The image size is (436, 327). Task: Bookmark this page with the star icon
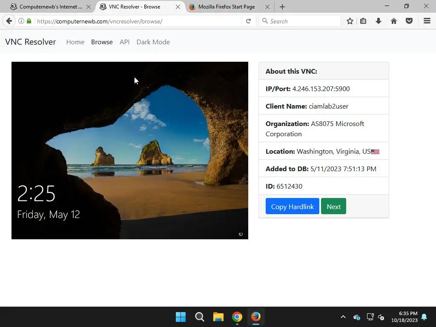coord(350,21)
